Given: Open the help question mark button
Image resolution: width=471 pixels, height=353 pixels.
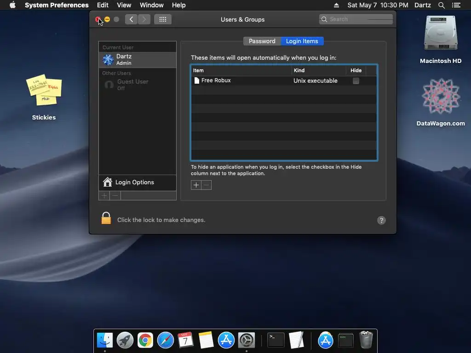Looking at the screenshot, I should point(381,220).
